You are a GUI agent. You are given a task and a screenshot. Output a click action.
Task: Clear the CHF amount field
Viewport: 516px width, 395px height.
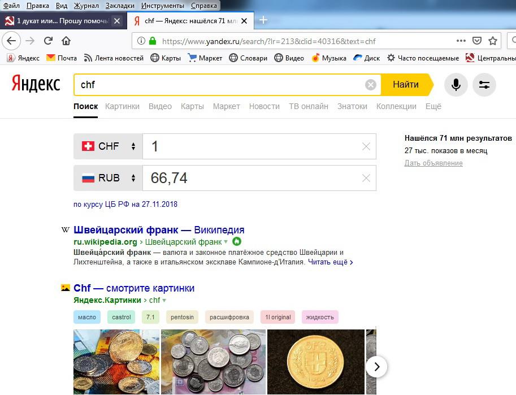(x=366, y=146)
